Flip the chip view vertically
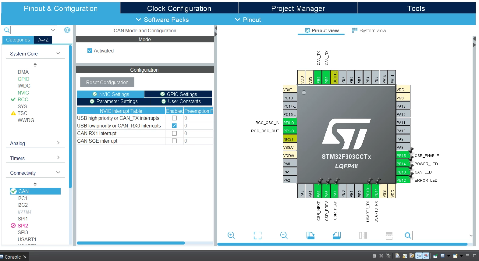 click(x=389, y=235)
